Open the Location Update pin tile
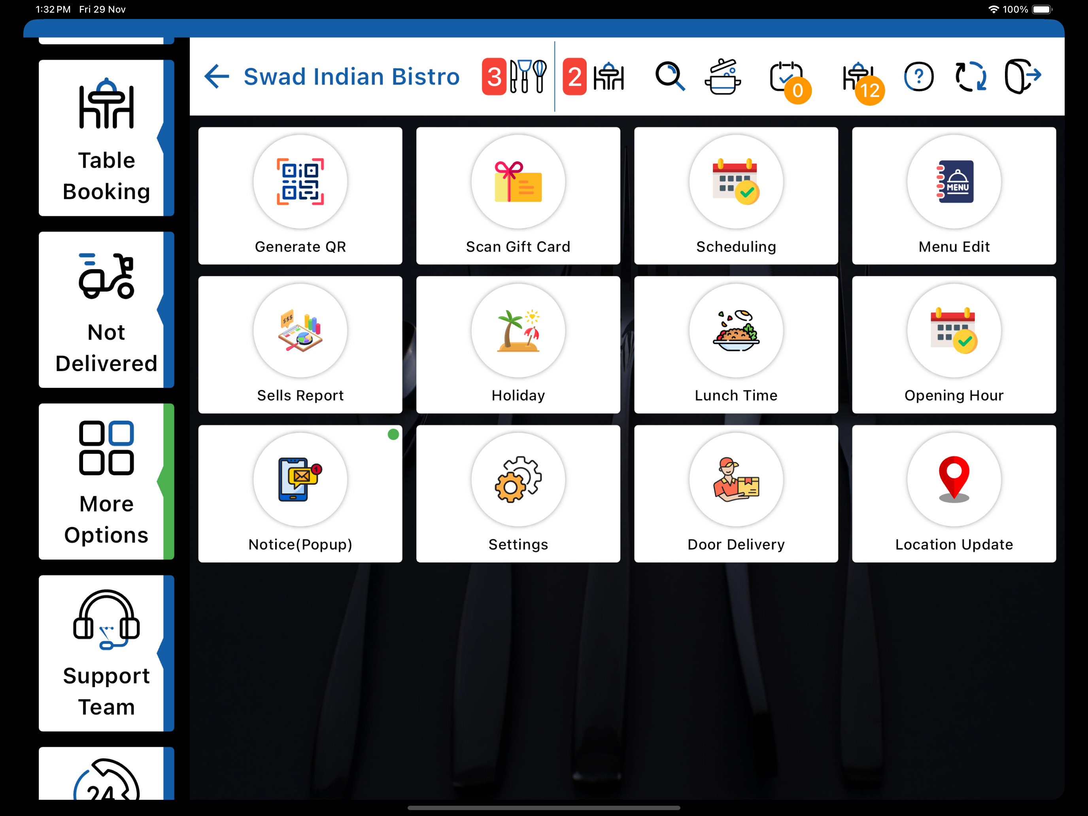The width and height of the screenshot is (1088, 816). [x=954, y=493]
